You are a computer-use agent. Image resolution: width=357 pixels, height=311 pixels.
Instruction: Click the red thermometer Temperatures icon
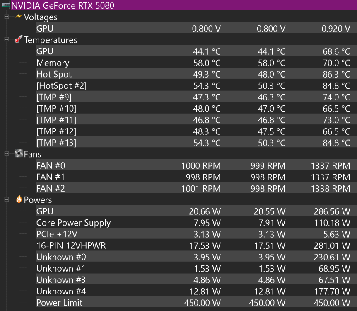[19, 39]
